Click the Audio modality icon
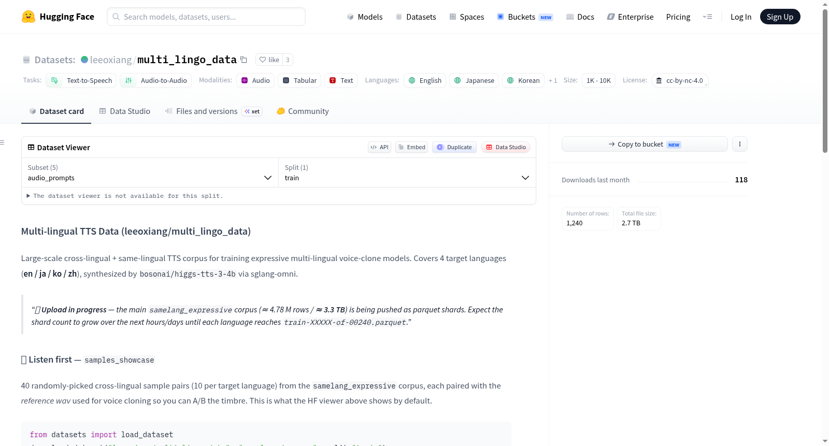829x446 pixels. (245, 80)
